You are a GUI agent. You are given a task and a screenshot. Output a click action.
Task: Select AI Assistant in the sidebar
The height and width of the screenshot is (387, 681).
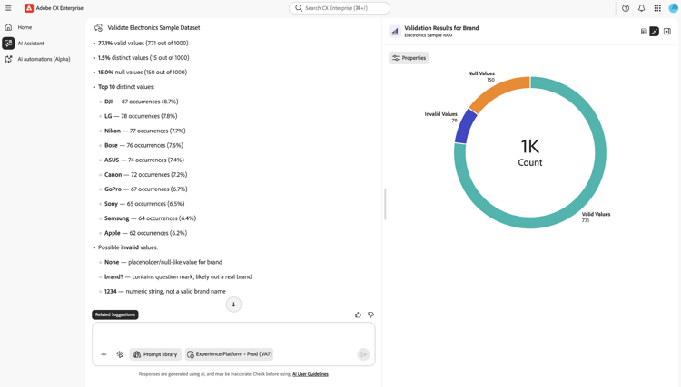pyautogui.click(x=31, y=44)
